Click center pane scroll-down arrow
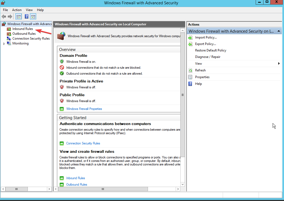The width and height of the screenshot is (284, 201). tap(182, 184)
